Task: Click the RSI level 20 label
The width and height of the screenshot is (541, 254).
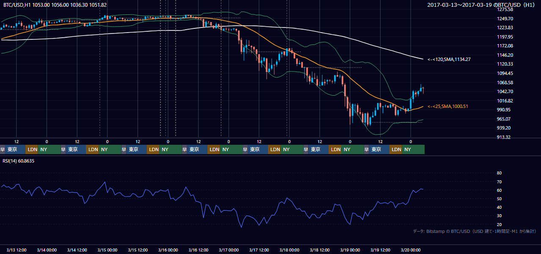Action: pos(499,224)
